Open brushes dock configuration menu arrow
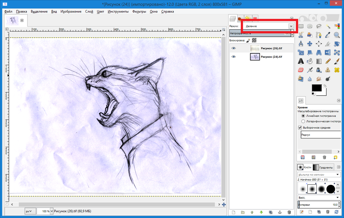This screenshot has height=218, width=344. coord(339,167)
